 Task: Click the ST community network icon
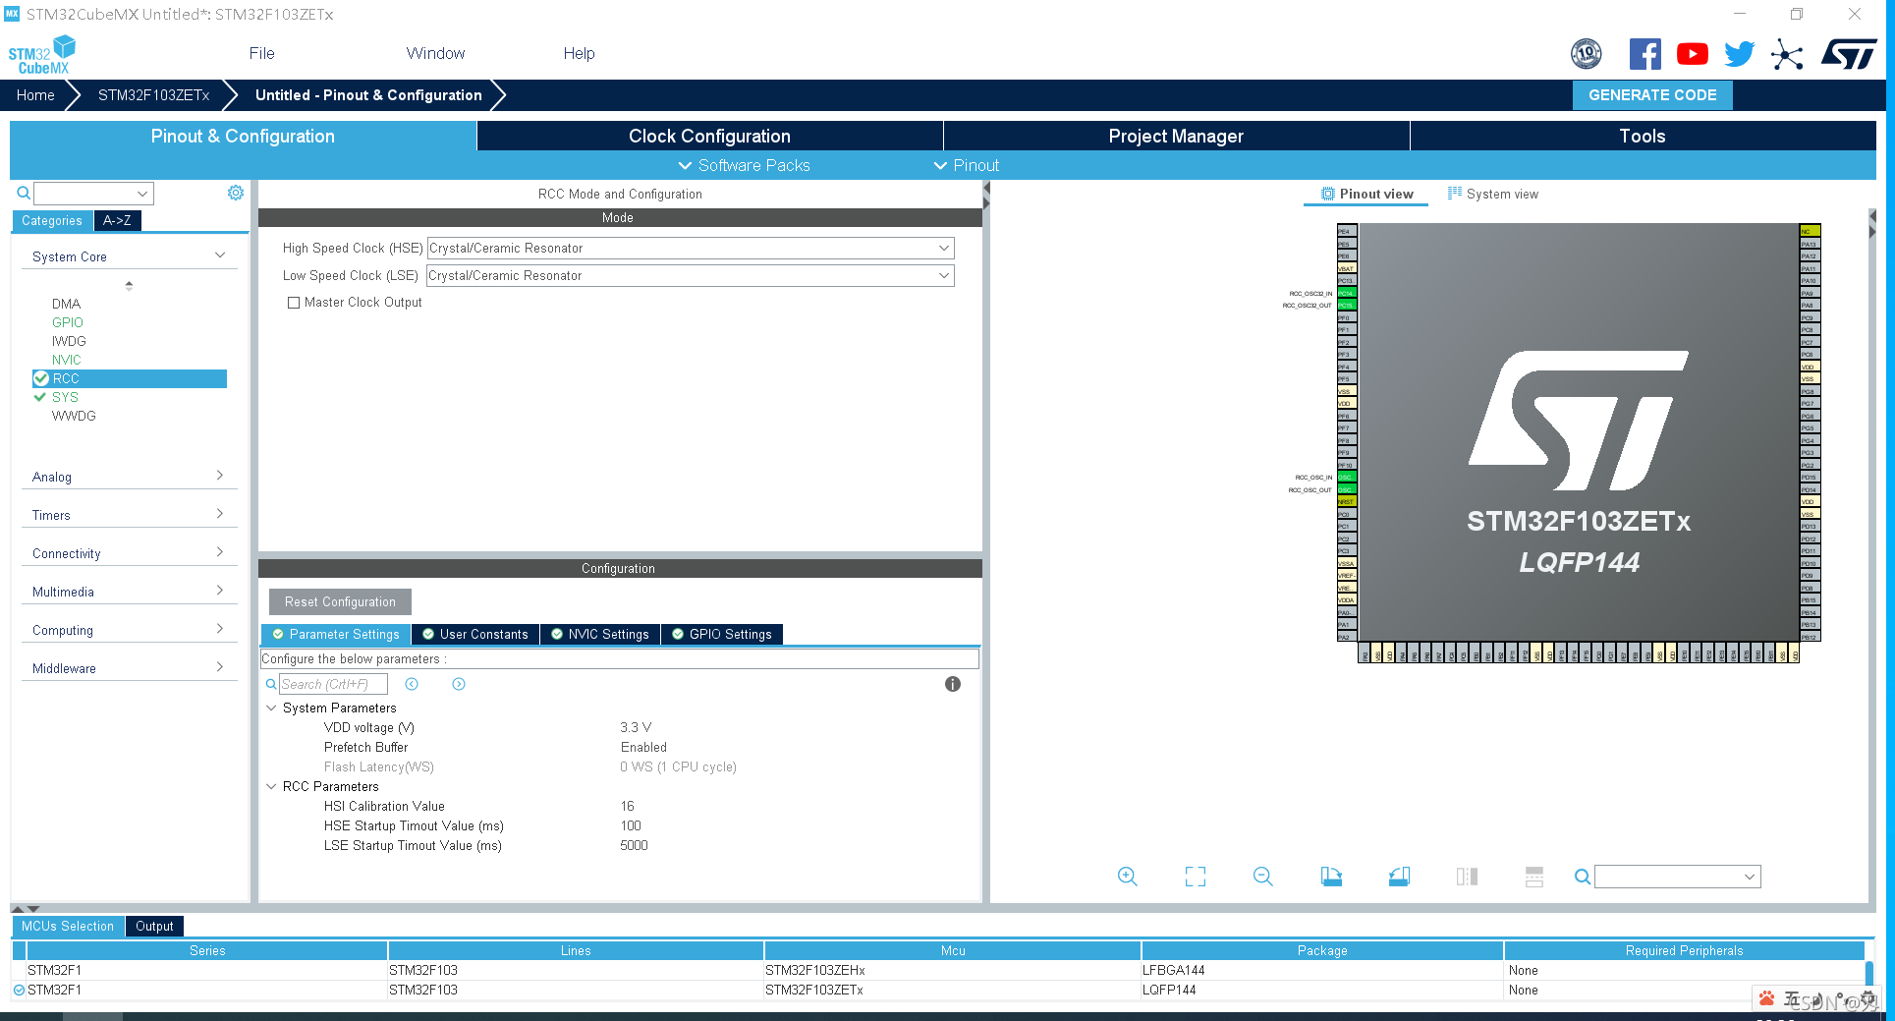[x=1787, y=54]
